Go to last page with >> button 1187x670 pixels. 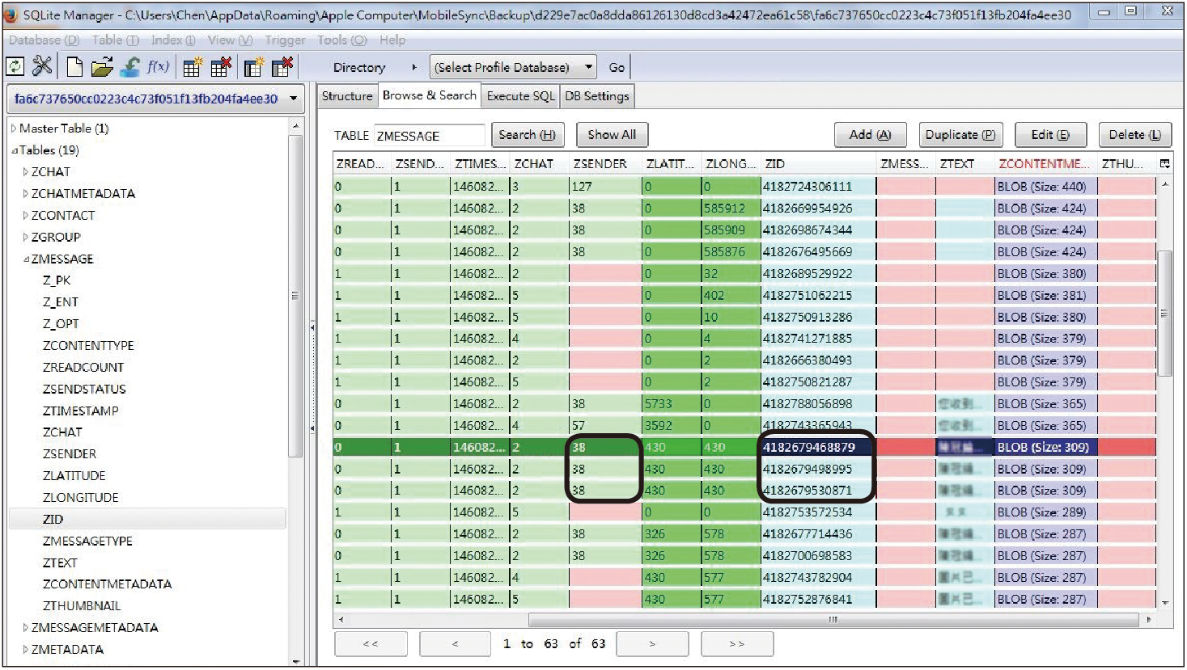pyautogui.click(x=737, y=644)
